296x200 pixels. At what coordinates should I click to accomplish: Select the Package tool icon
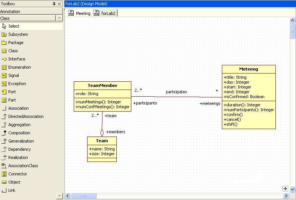4,43
